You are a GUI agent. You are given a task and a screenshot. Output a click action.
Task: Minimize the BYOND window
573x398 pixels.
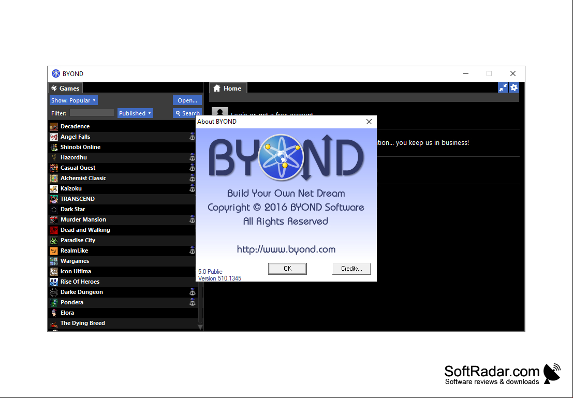click(x=465, y=74)
